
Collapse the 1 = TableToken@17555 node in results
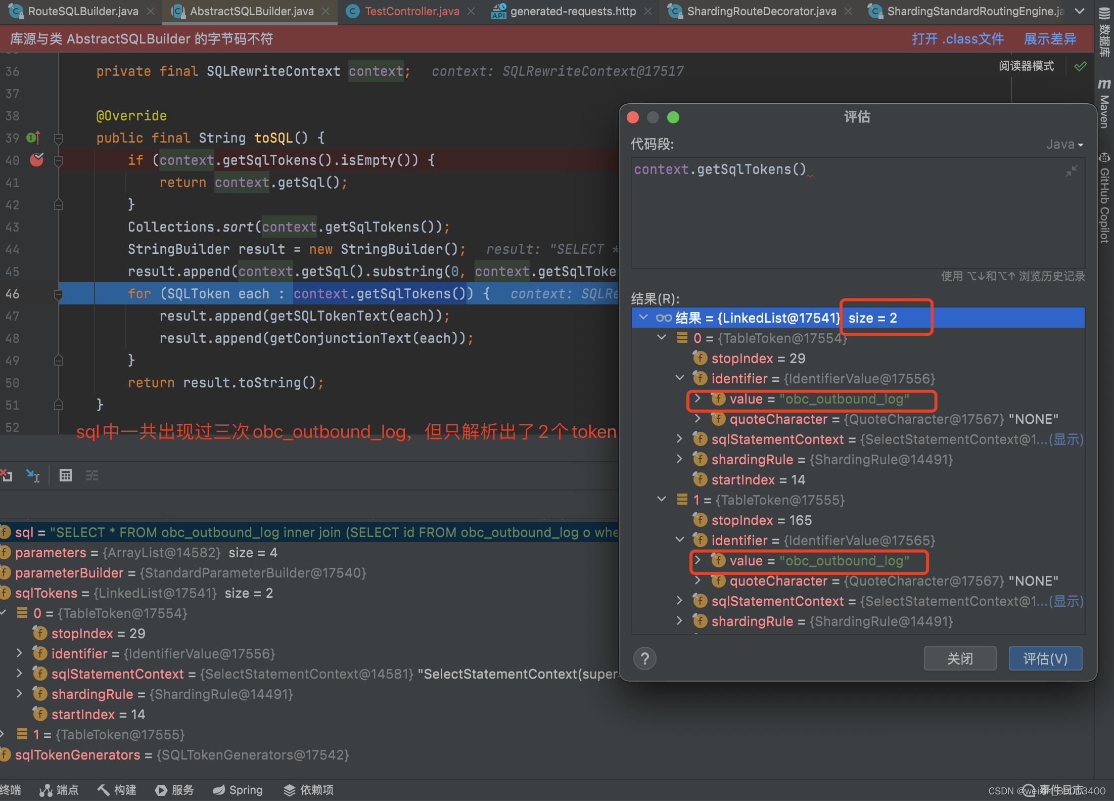(662, 500)
